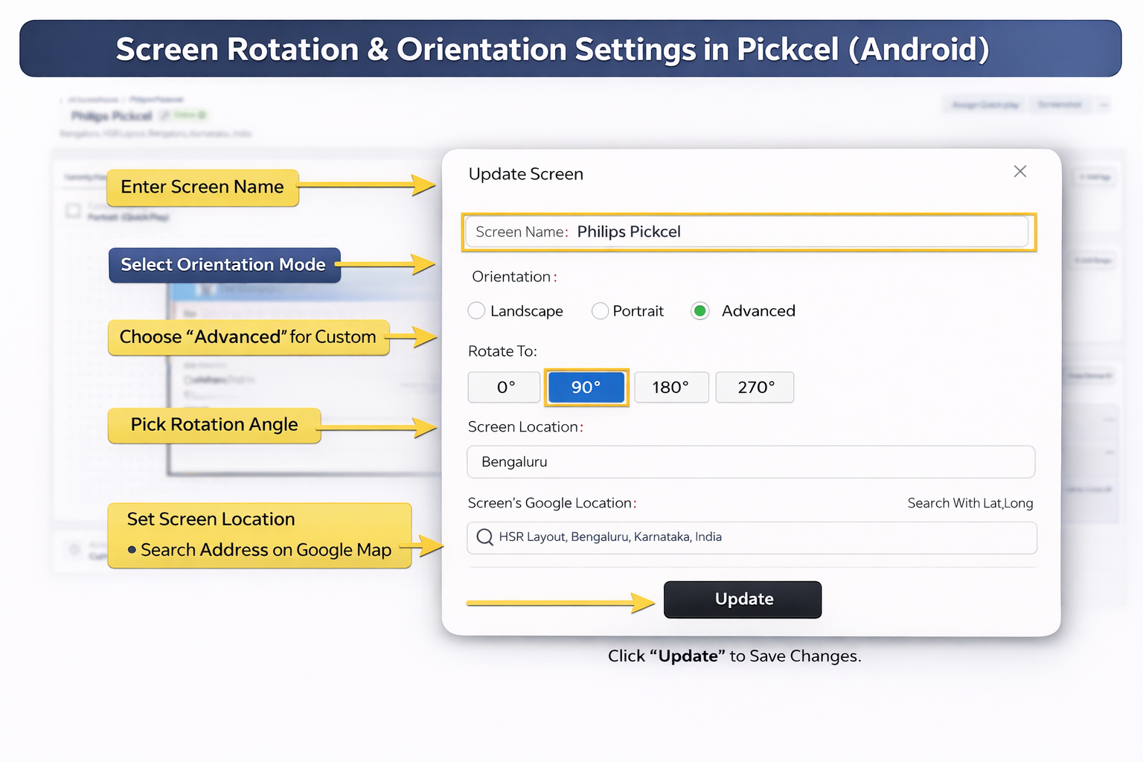Screen dimensions: 1143x762
Task: Click the magnifier icon in Google Location field
Action: click(484, 537)
